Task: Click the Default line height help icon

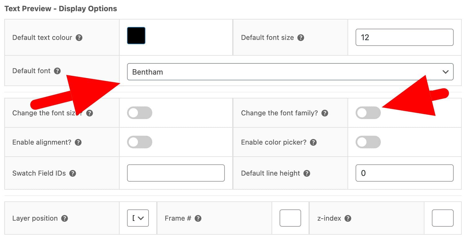Action: point(307,173)
